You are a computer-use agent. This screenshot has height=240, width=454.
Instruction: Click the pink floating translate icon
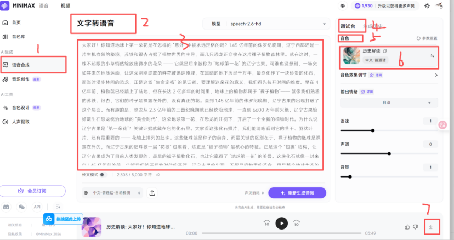(x=442, y=125)
